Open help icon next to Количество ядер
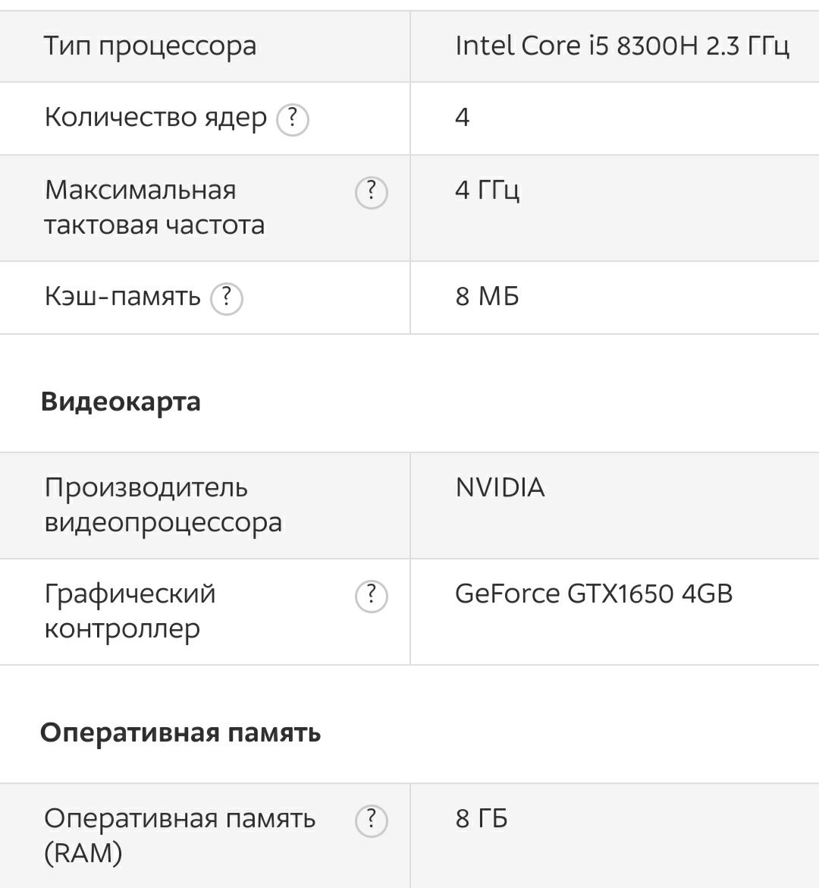The width and height of the screenshot is (819, 888). click(x=292, y=119)
